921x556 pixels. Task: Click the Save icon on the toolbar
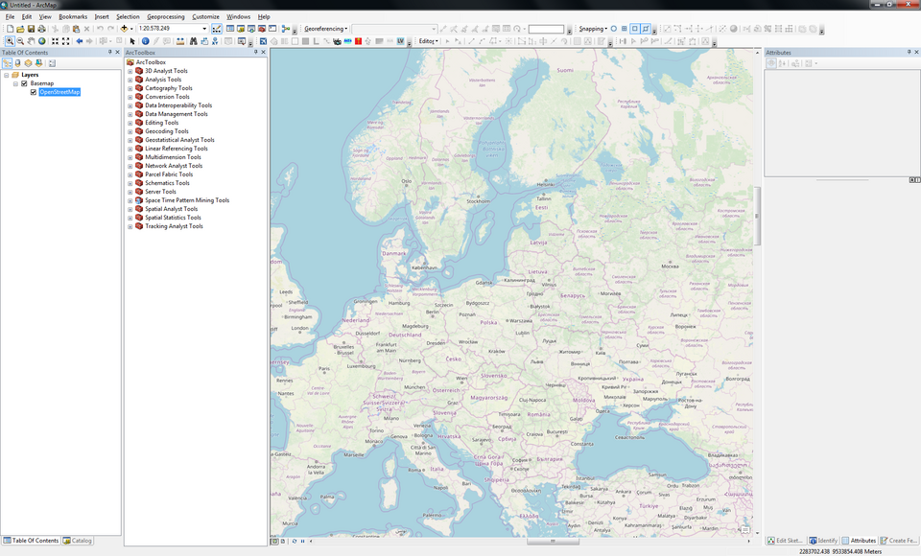[32, 29]
